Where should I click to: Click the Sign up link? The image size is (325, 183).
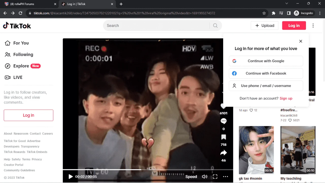pyautogui.click(x=286, y=98)
